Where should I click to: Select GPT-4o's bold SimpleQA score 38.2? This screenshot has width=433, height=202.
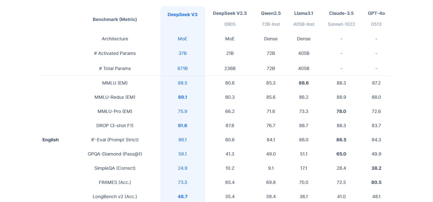(376, 168)
